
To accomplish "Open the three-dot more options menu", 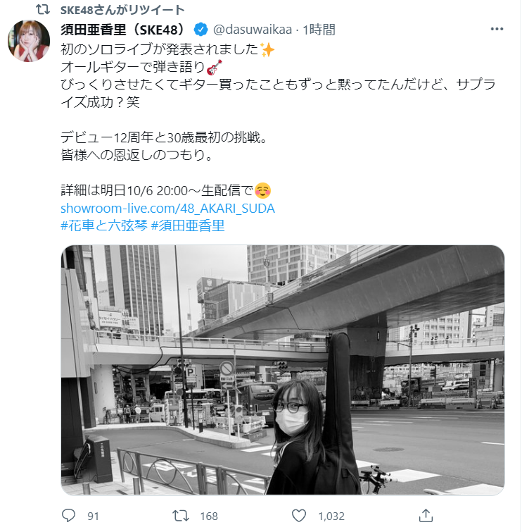I will (497, 29).
